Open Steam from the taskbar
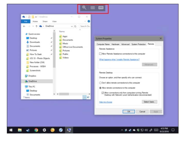Screen dimensions: 185x143 [x=28, y=130]
